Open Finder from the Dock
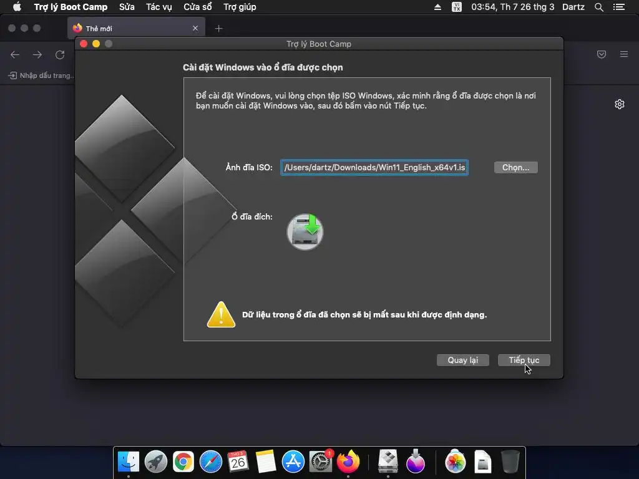Viewport: 639px width, 479px height. pos(129,462)
